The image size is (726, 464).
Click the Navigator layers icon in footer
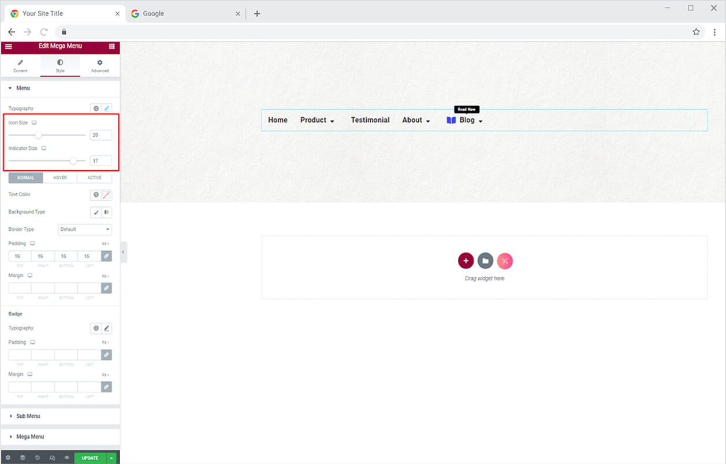pos(23,458)
